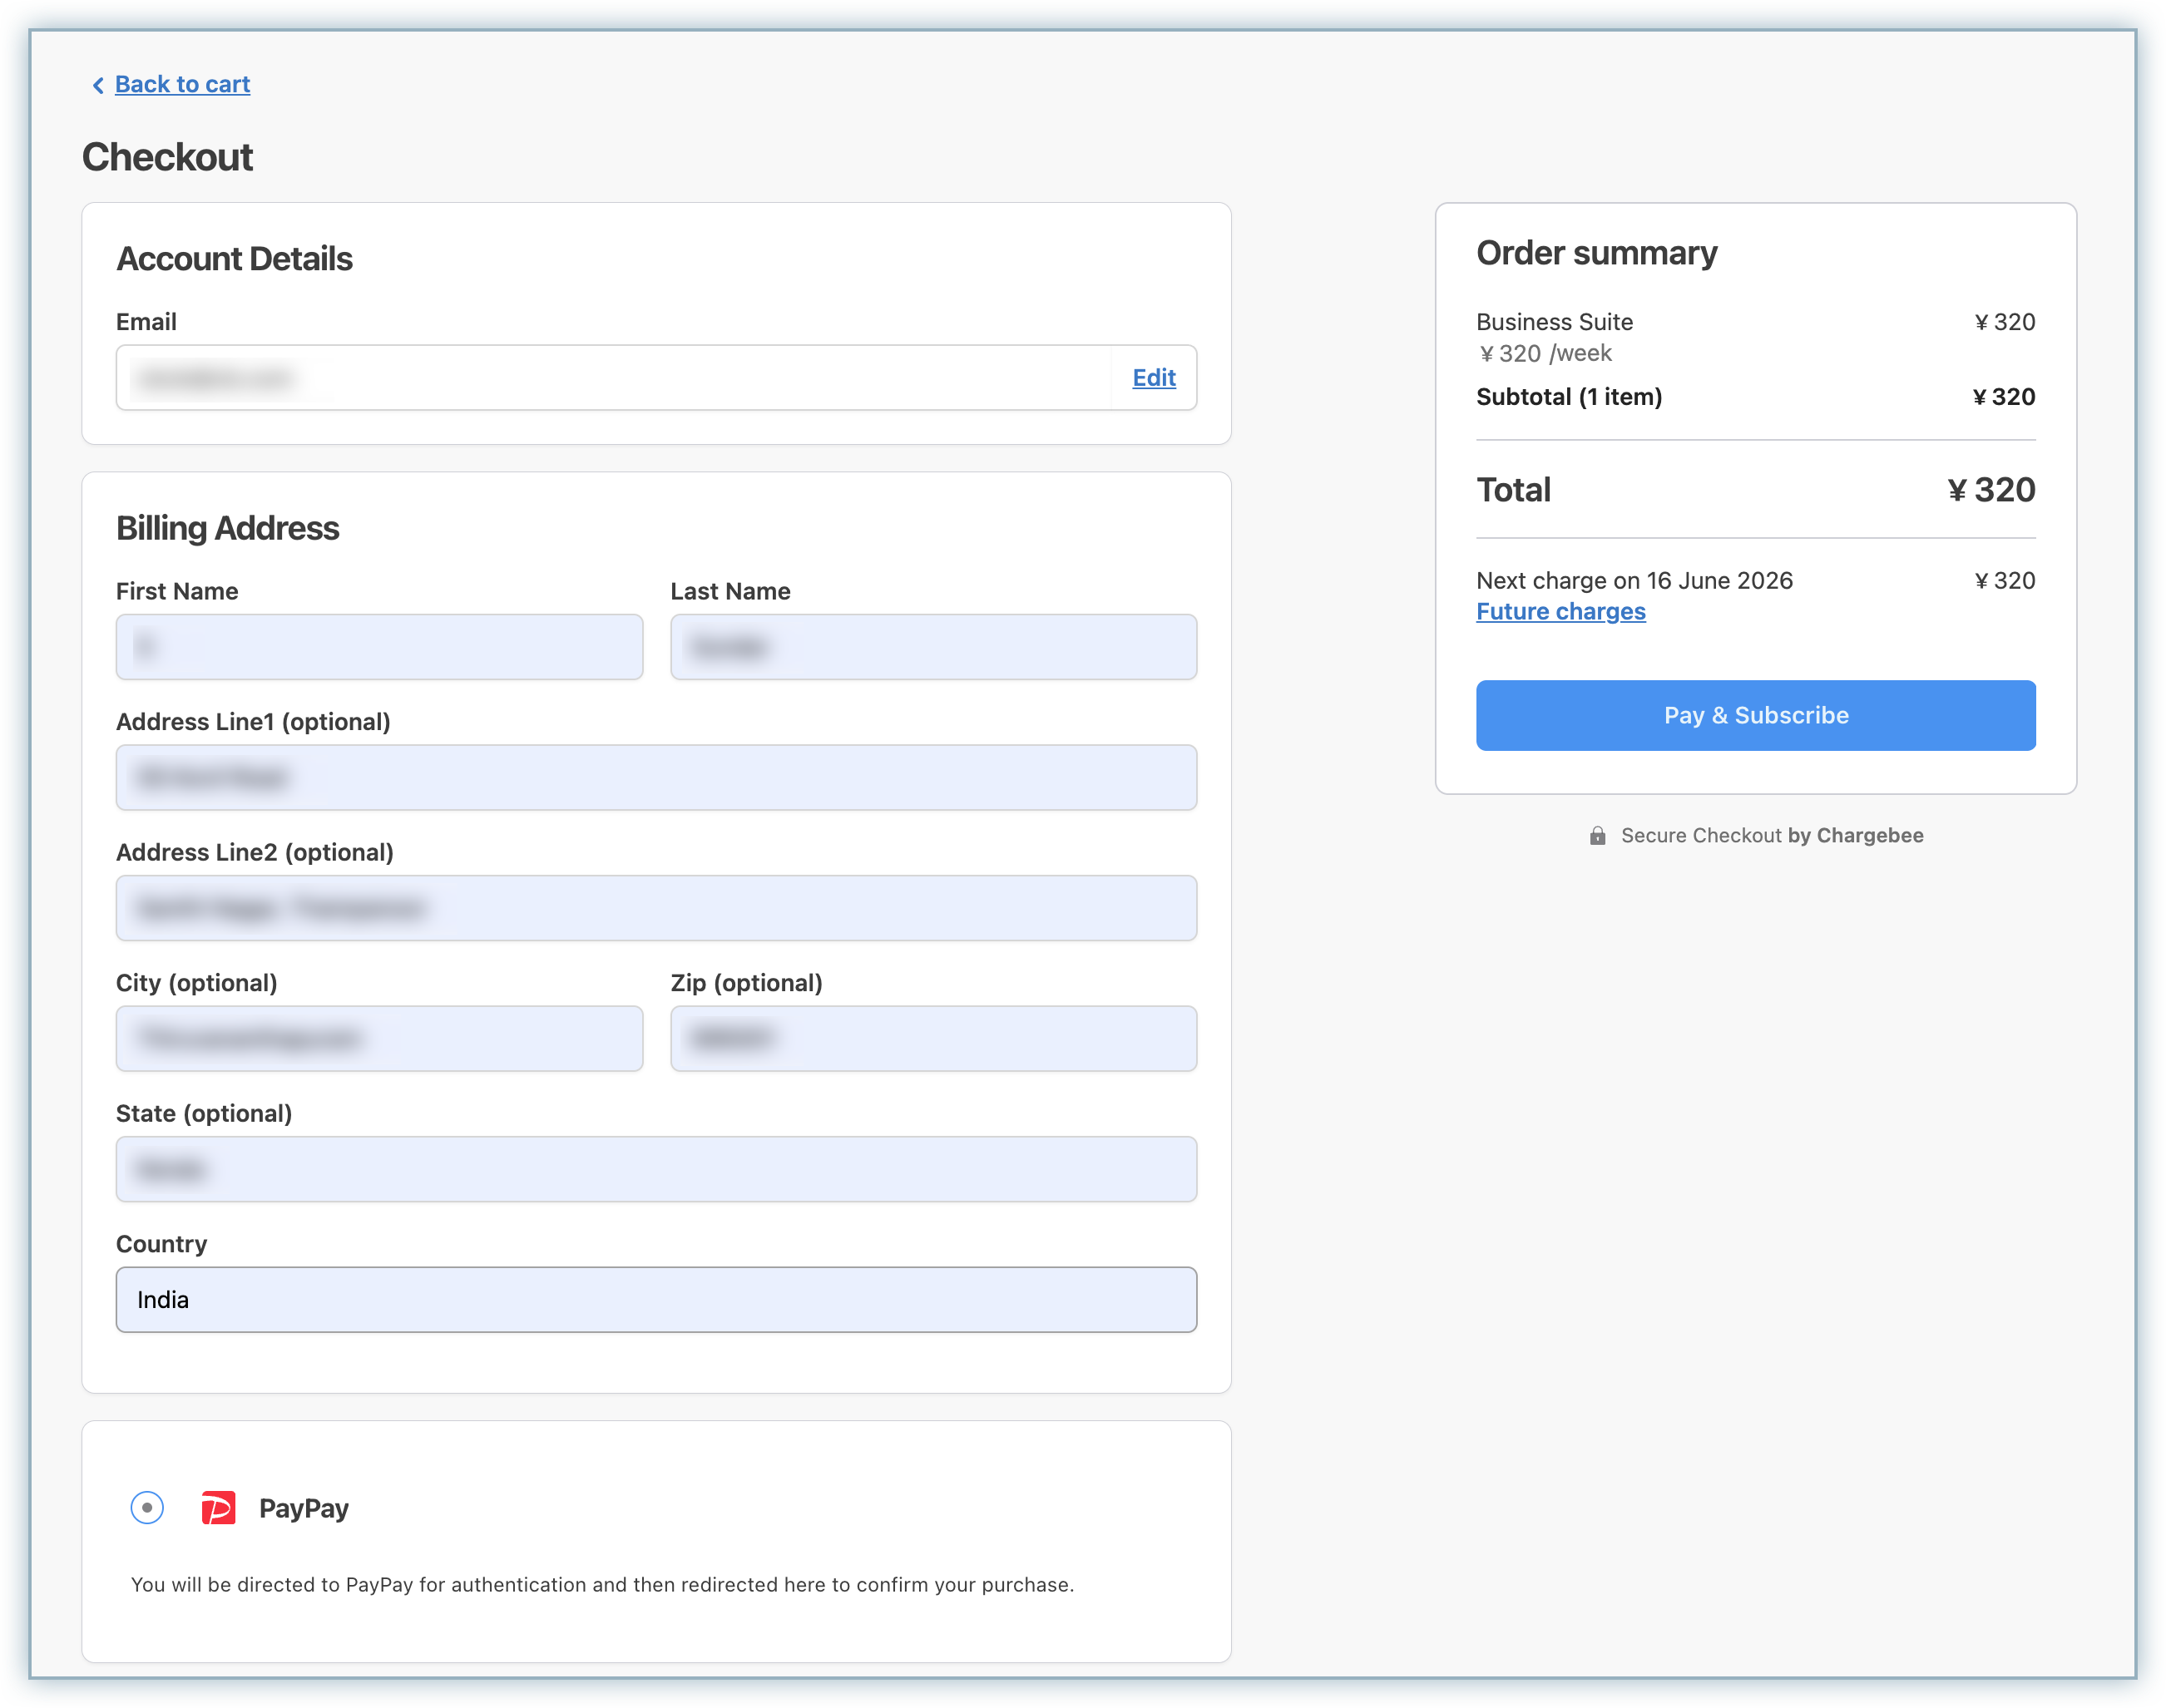Click the Back to cart link
Image resolution: width=2166 pixels, height=1708 pixels.
pos(182,84)
